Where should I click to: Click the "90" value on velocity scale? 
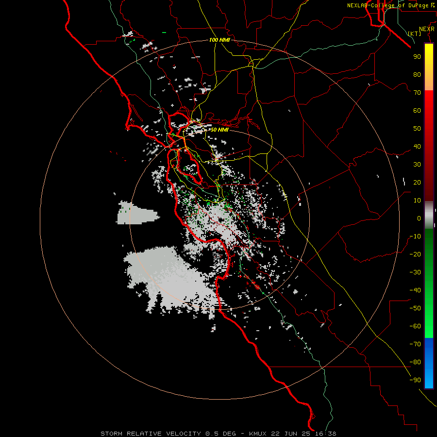417,57
